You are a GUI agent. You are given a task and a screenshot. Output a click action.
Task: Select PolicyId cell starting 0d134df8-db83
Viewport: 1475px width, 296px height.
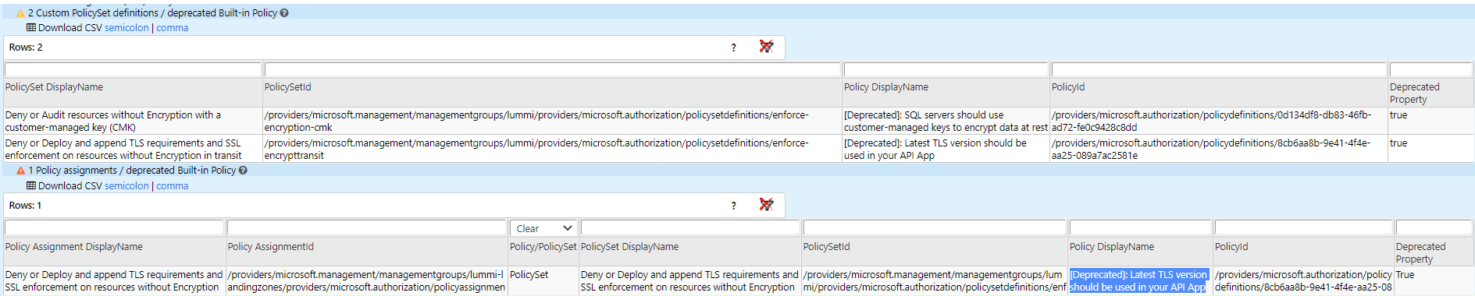click(1218, 121)
